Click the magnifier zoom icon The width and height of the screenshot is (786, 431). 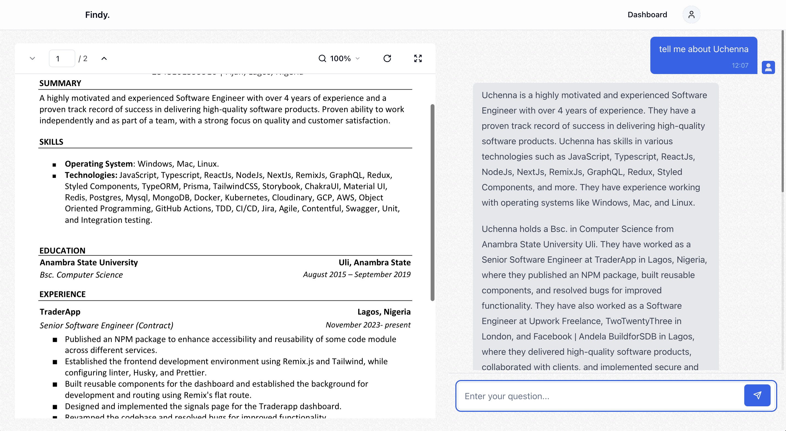coord(322,58)
